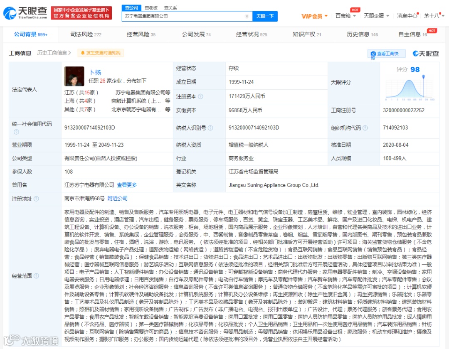
Task: Click the score value 98
Action: (415, 69)
